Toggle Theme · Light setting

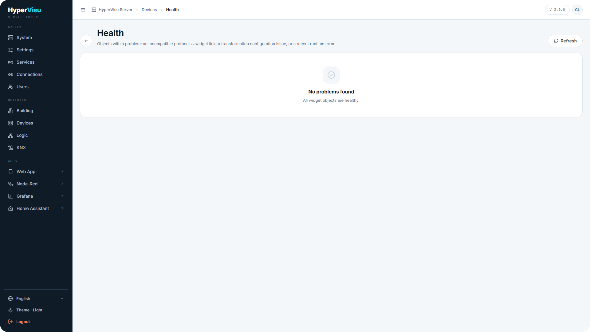click(x=36, y=310)
